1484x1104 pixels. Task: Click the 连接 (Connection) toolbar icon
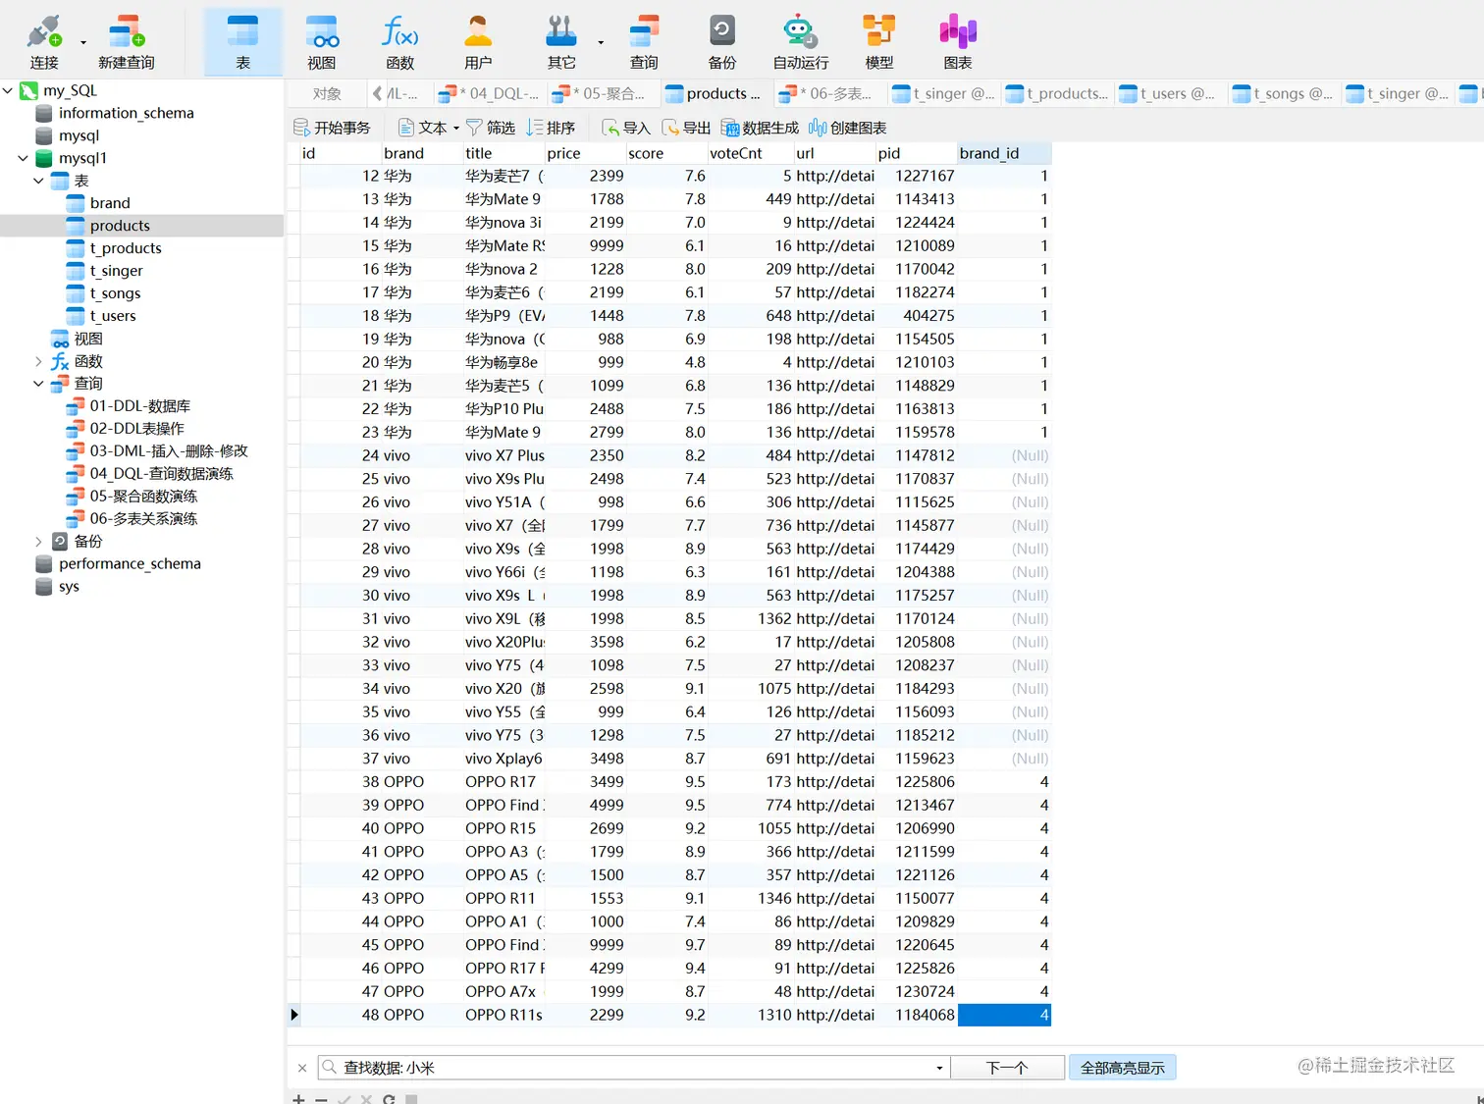coord(44,41)
